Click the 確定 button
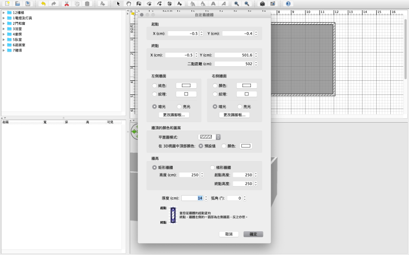 tap(253, 234)
